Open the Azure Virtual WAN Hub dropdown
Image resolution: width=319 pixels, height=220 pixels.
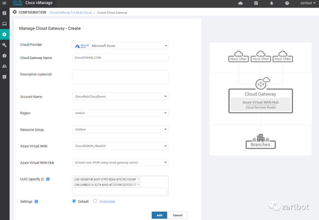click(120, 162)
